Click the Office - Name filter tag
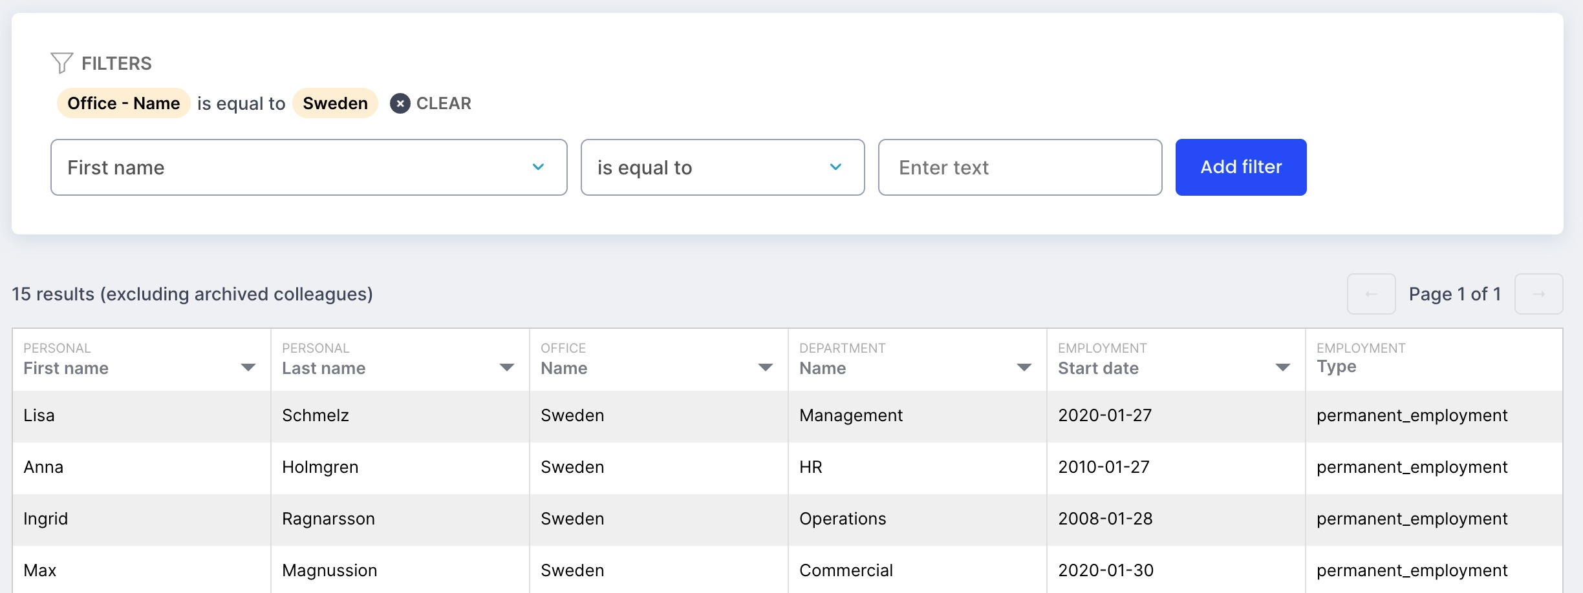The width and height of the screenshot is (1583, 593). (124, 103)
